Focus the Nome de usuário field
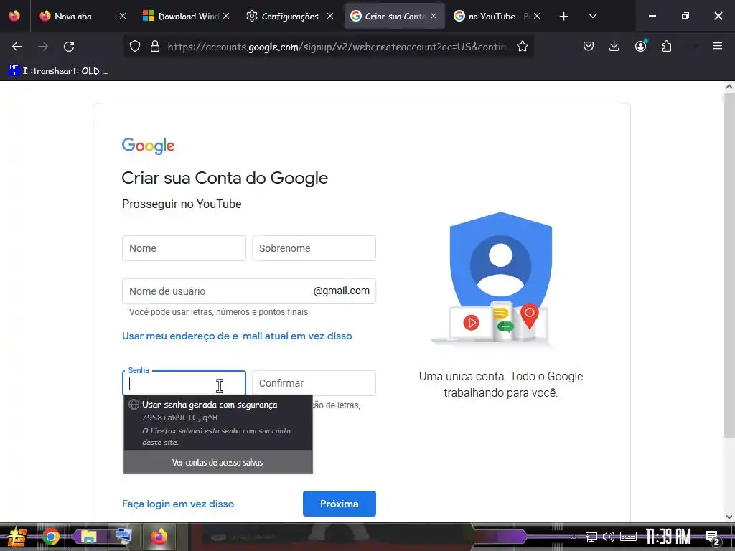 point(249,291)
